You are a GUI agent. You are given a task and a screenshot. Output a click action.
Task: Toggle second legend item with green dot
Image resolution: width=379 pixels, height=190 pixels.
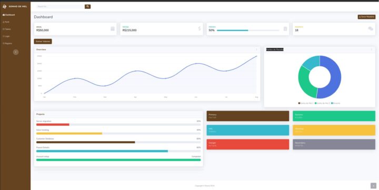pos(322,103)
